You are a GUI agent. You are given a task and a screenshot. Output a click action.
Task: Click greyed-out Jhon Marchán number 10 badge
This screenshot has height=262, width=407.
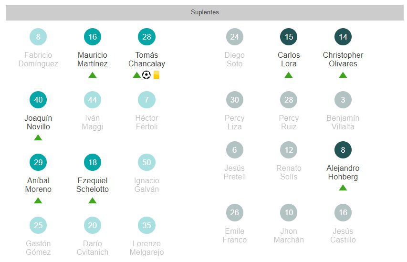pos(289,213)
